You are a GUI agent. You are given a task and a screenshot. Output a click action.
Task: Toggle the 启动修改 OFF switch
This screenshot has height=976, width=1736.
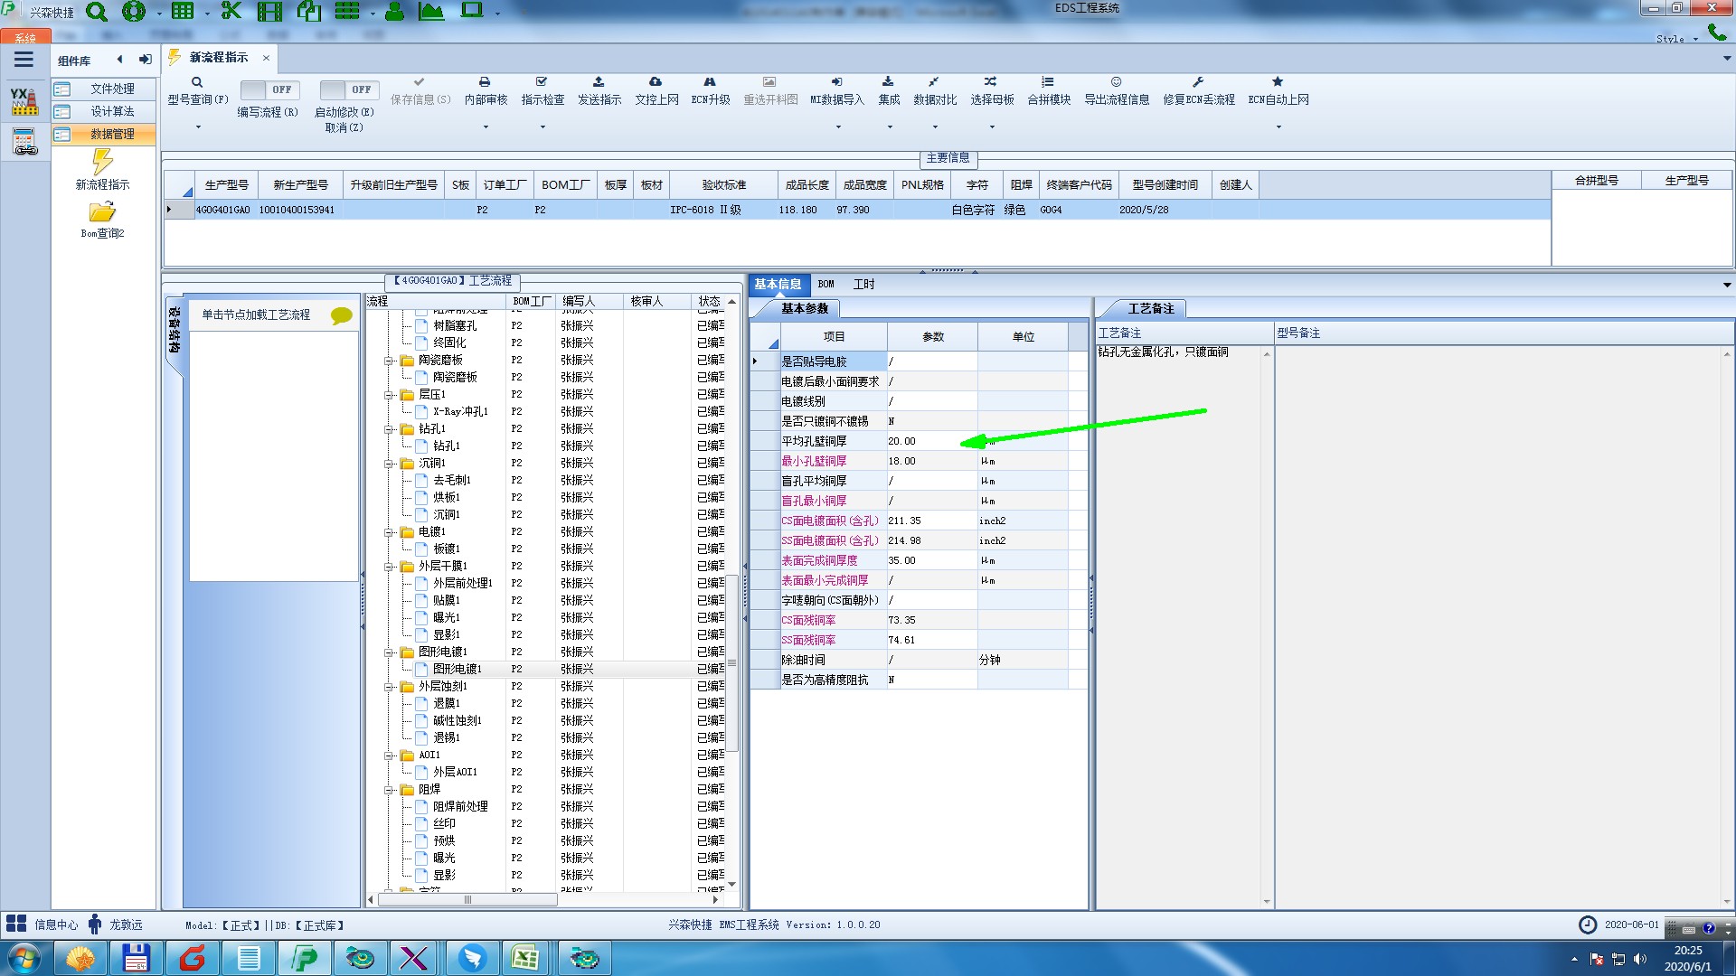coord(347,89)
